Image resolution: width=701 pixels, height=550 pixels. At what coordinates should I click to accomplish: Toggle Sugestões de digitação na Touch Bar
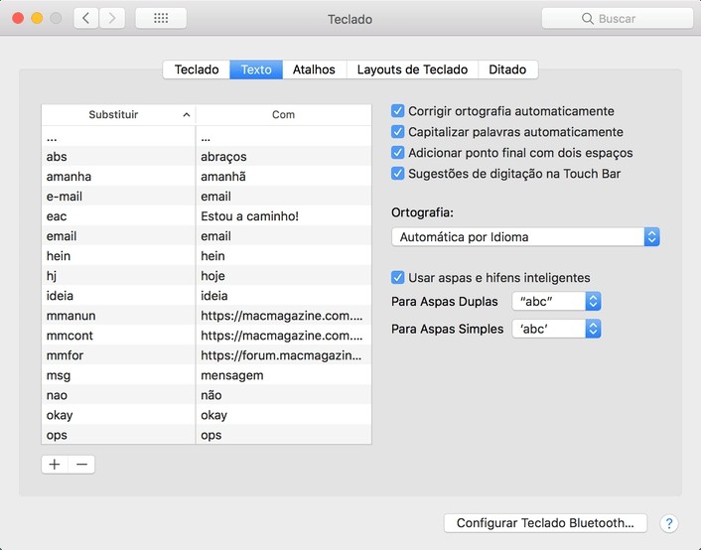[x=398, y=174]
